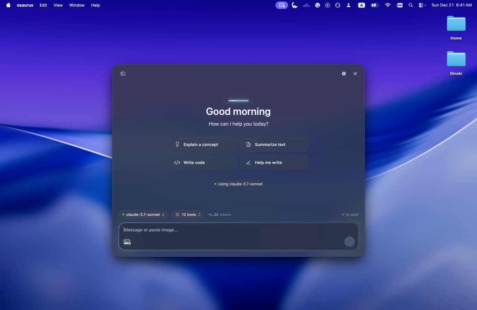Image resolution: width=477 pixels, height=310 pixels.
Task: Click the highlighted screen sharing menu bar icon
Action: tap(282, 5)
